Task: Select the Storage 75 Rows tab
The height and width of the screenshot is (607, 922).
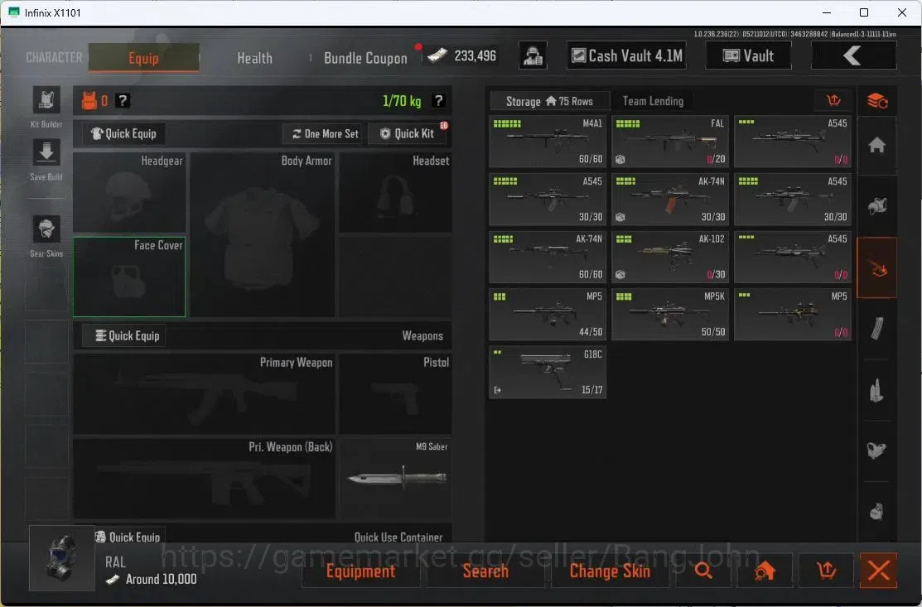Action: [550, 101]
